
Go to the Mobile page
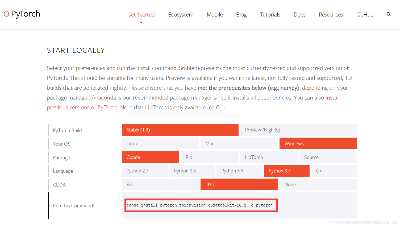tap(215, 15)
